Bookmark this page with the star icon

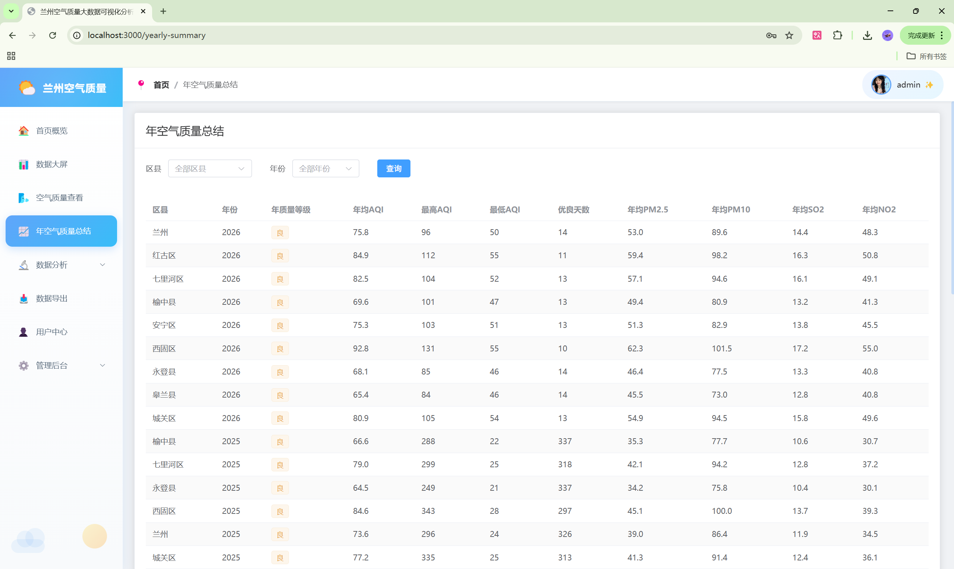pyautogui.click(x=789, y=35)
